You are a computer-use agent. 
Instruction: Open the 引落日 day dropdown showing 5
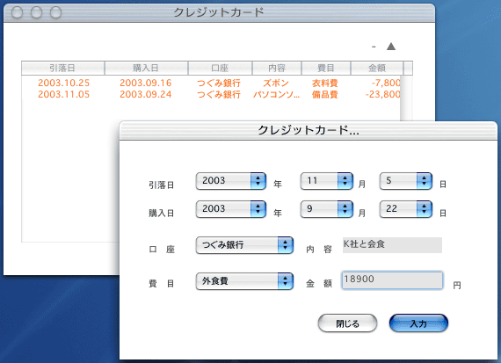(406, 181)
